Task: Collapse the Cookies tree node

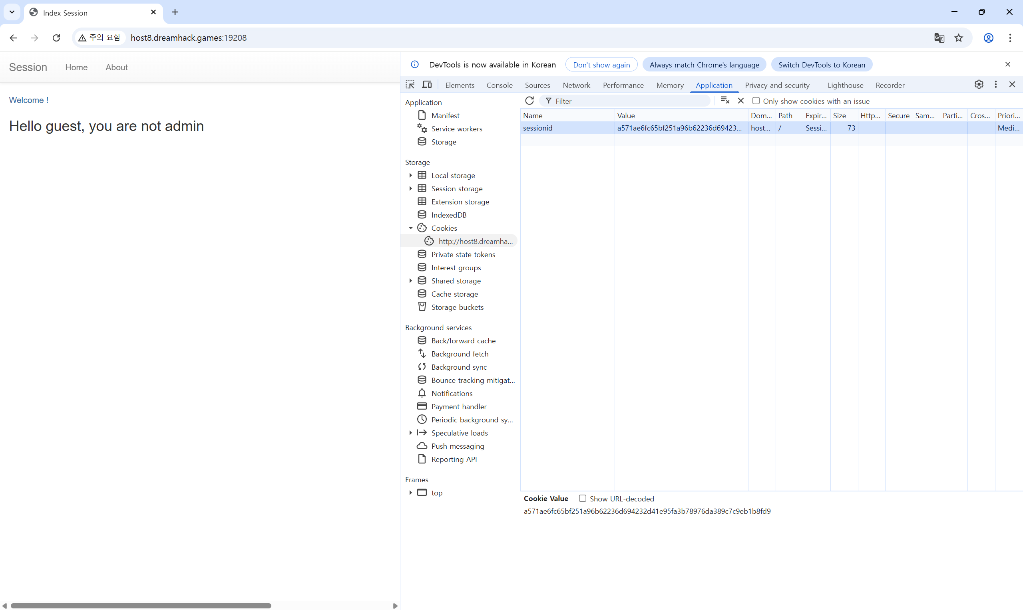Action: [x=410, y=228]
